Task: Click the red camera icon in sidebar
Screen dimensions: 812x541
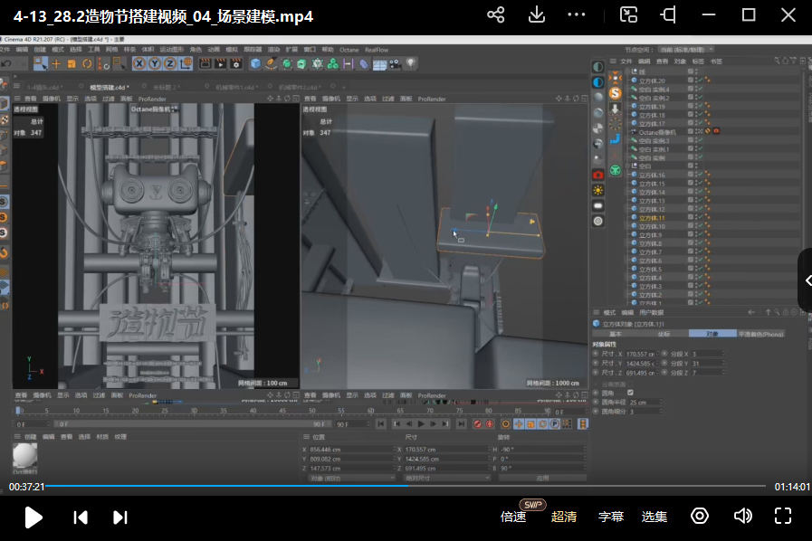Action: [x=598, y=174]
